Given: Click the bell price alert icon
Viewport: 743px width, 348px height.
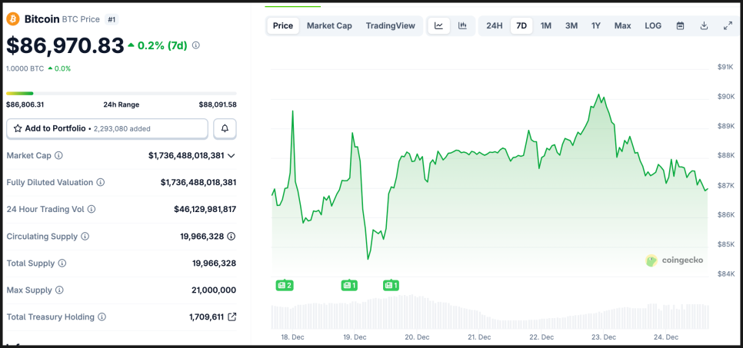Looking at the screenshot, I should point(225,128).
